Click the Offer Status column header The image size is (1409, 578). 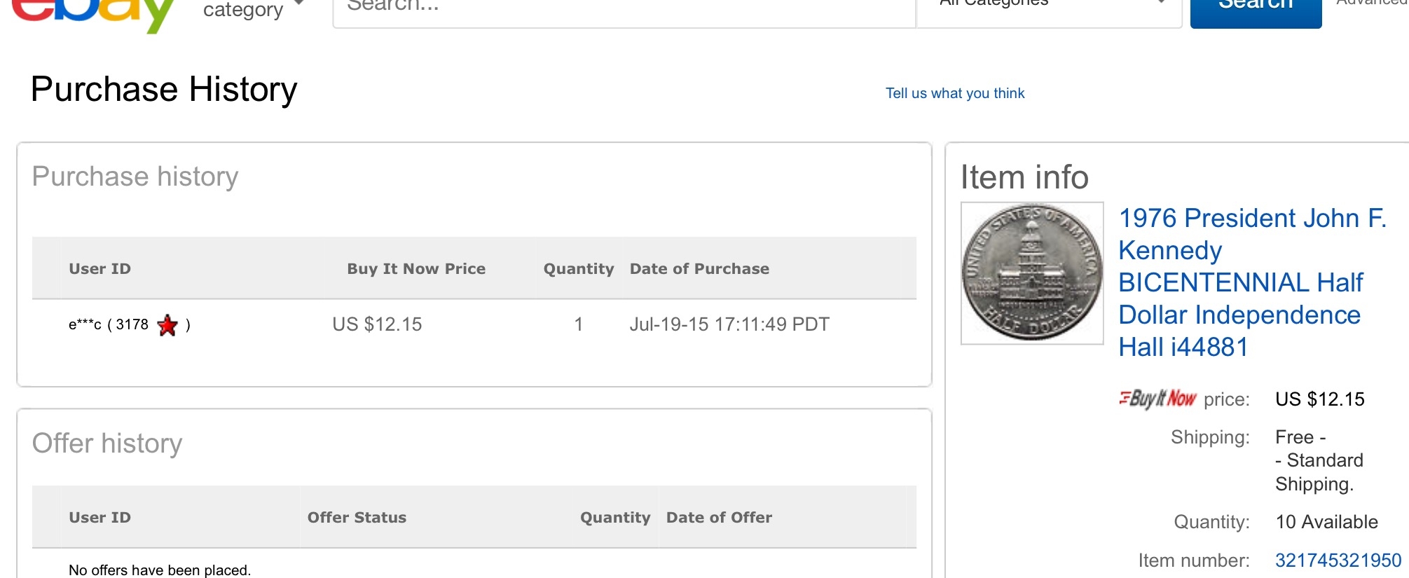pyautogui.click(x=357, y=518)
